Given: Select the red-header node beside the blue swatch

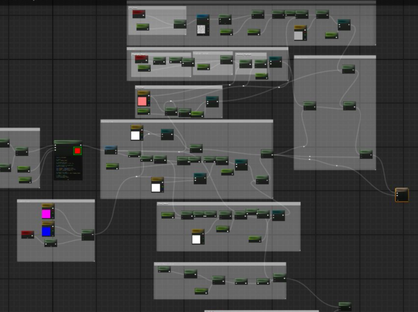Looking at the screenshot, I should pos(27,234).
